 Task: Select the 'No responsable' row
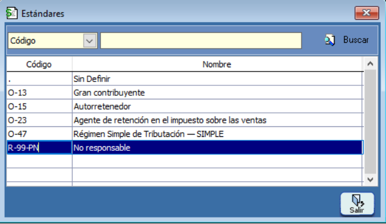tap(185, 147)
